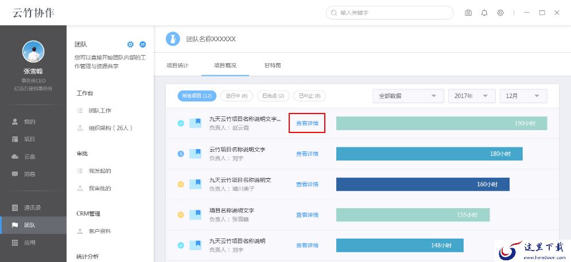
Task: Click the 客户资料 person icon
Action: [80, 231]
